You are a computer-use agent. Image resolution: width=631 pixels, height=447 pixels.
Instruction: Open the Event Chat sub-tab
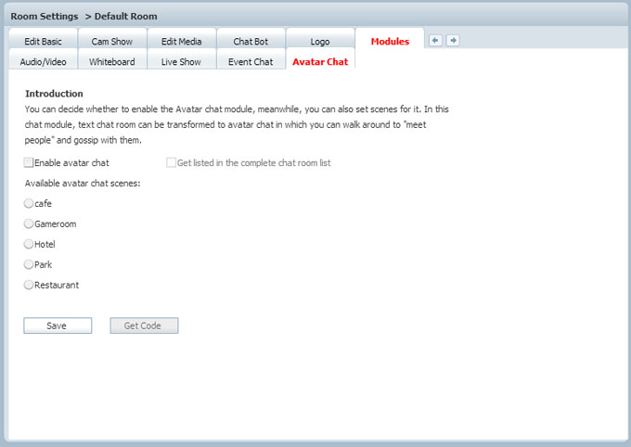point(251,62)
